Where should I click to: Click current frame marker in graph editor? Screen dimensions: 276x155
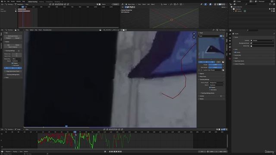coord(75,132)
